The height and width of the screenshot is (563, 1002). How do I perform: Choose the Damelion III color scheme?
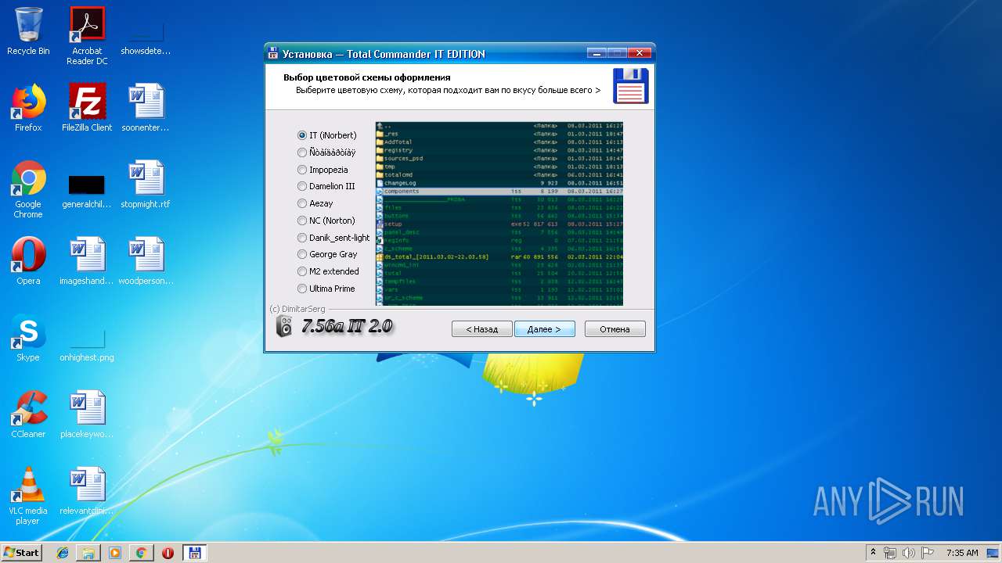[x=326, y=186]
